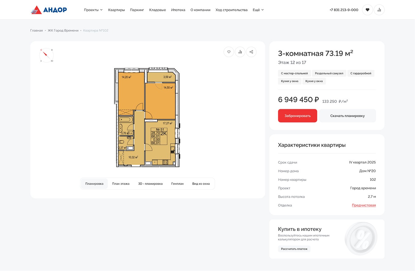Add apartment to comparison above floor plan
415x271 pixels.
pyautogui.click(x=240, y=52)
